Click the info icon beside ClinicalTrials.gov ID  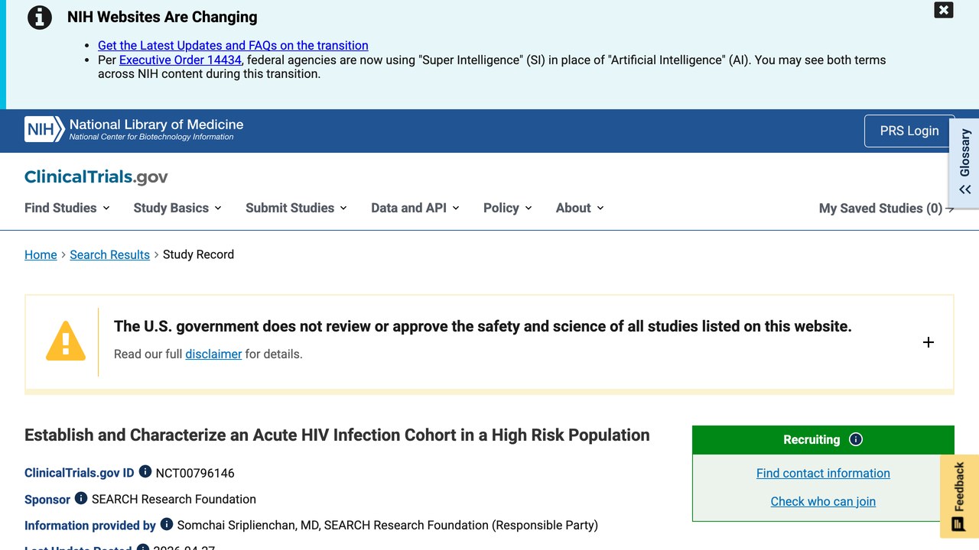coord(145,472)
